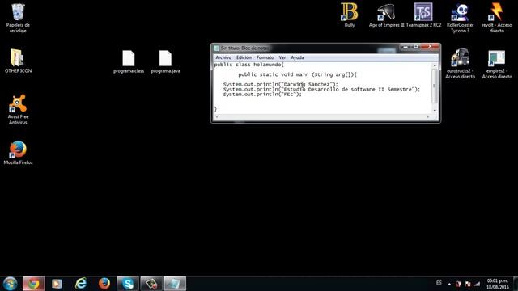Click the Show desktop button
This screenshot has width=518, height=291.
(516, 284)
